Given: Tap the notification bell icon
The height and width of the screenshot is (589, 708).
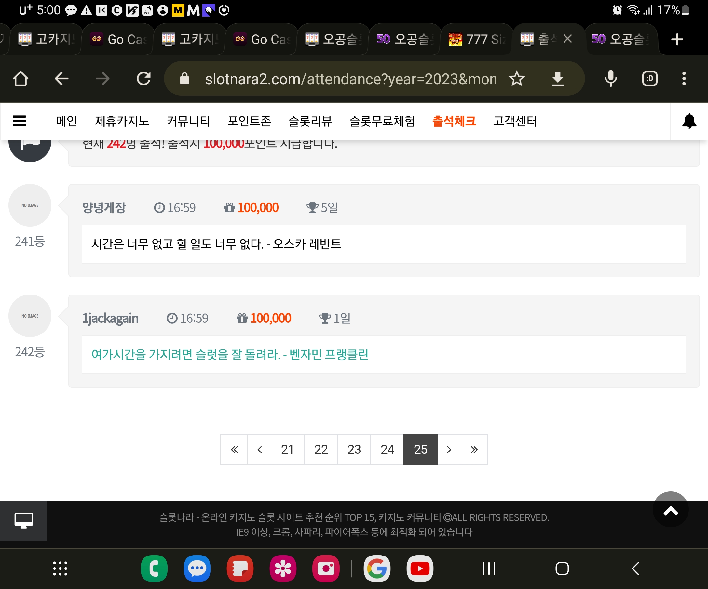Looking at the screenshot, I should click(689, 121).
